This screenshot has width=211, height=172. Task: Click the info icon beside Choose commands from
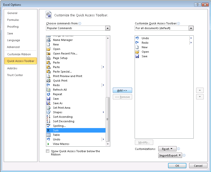click(x=80, y=24)
